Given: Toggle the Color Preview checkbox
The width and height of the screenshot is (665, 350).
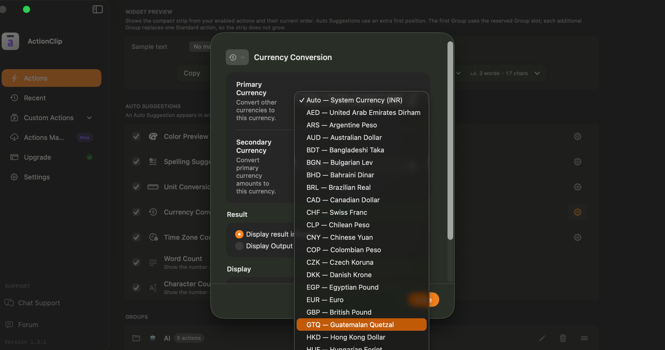Looking at the screenshot, I should coord(136,136).
